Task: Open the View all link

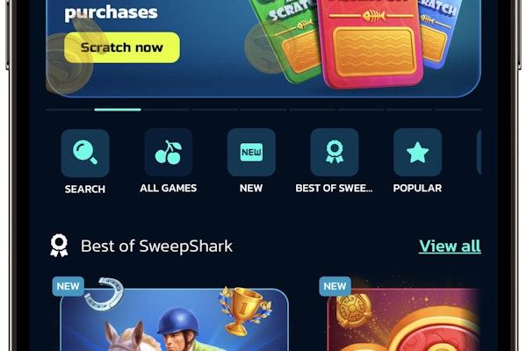Action: (450, 246)
